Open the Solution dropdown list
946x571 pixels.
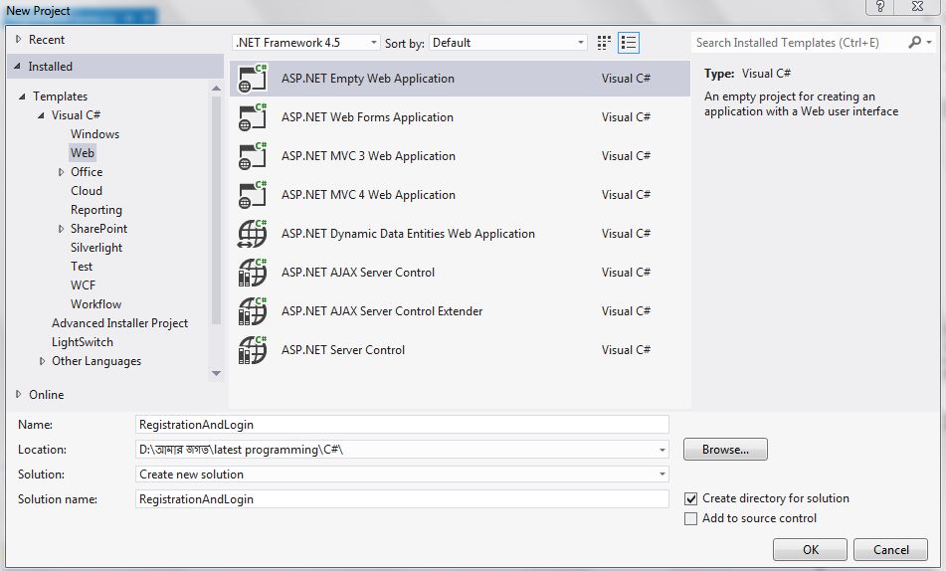tap(402, 475)
